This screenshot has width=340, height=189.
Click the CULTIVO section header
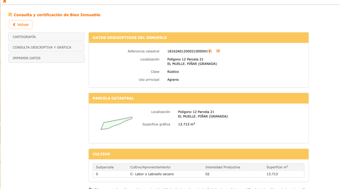click(x=198, y=154)
